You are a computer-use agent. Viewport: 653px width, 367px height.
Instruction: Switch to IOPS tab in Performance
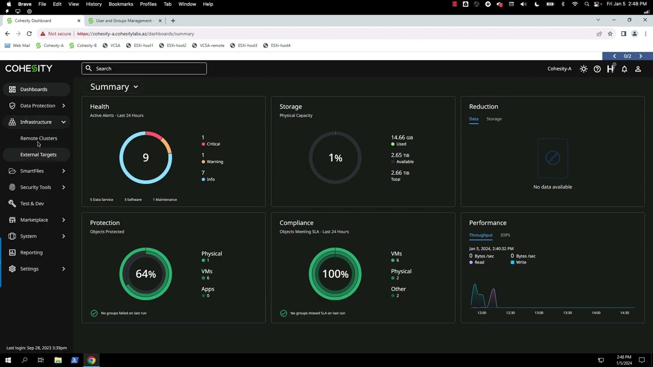[505, 235]
